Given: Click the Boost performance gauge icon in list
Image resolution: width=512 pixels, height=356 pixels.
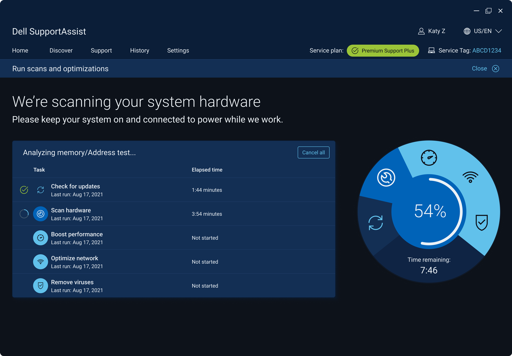Looking at the screenshot, I should coord(40,238).
